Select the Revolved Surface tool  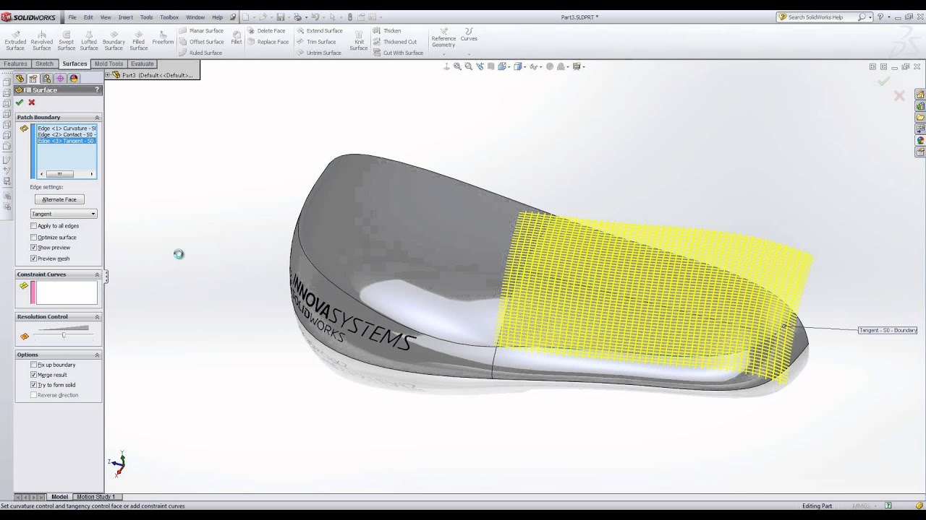click(x=42, y=40)
